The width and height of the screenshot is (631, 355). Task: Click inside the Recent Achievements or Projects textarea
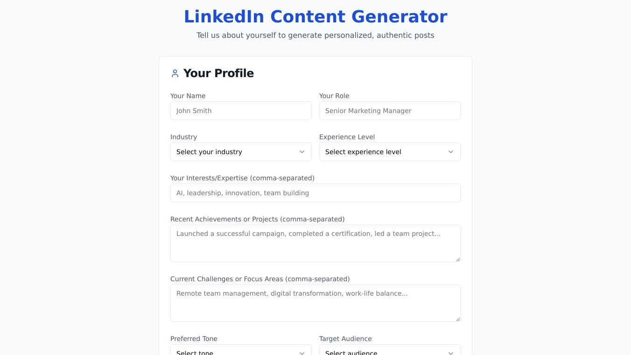315,243
